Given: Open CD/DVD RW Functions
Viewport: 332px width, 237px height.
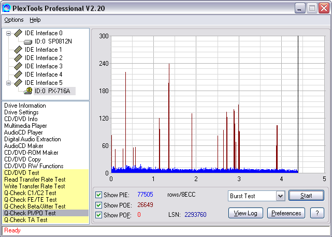Looking at the screenshot, I should pos(34,166).
